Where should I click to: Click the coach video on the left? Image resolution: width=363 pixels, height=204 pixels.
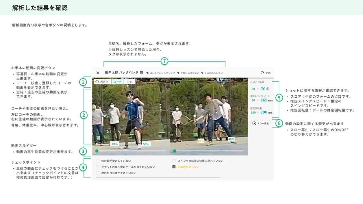pos(131,115)
